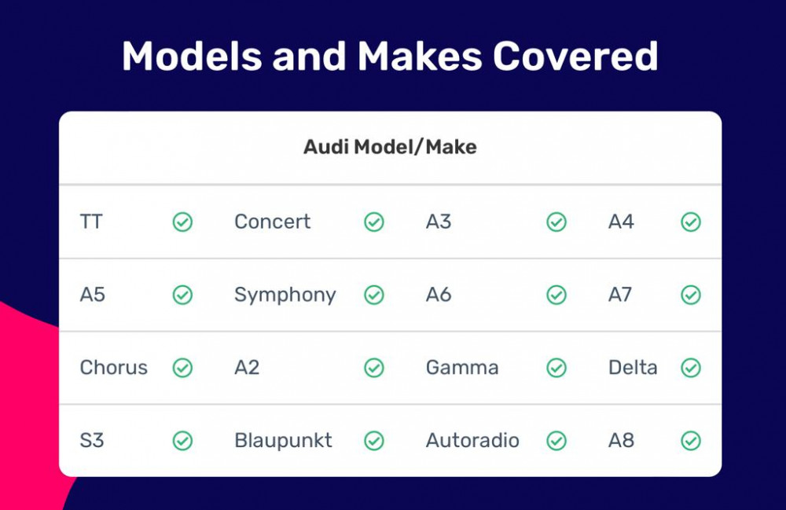Click the checkmark icon beside Concert
Screen dimensions: 786x510
(x=374, y=222)
